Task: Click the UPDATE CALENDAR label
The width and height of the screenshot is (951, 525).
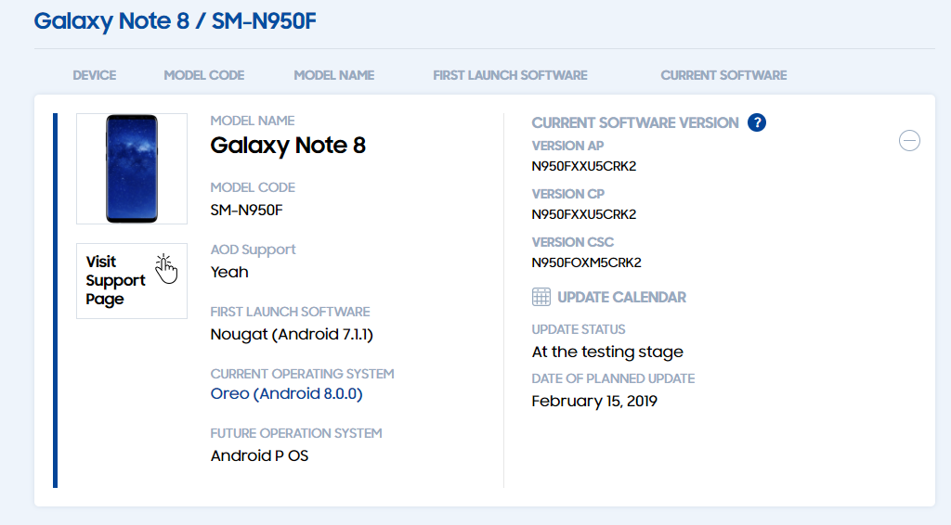Action: coord(621,298)
